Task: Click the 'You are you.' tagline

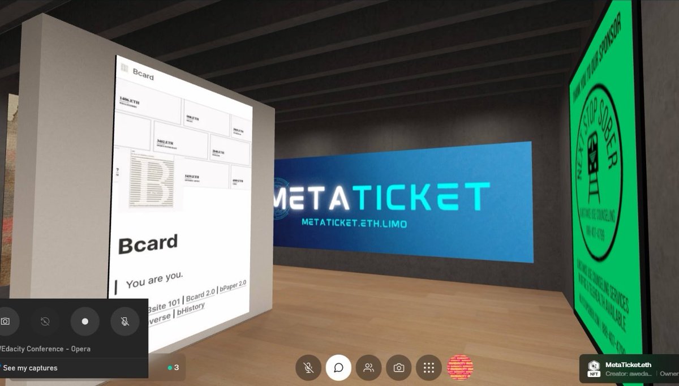Action: pyautogui.click(x=154, y=278)
